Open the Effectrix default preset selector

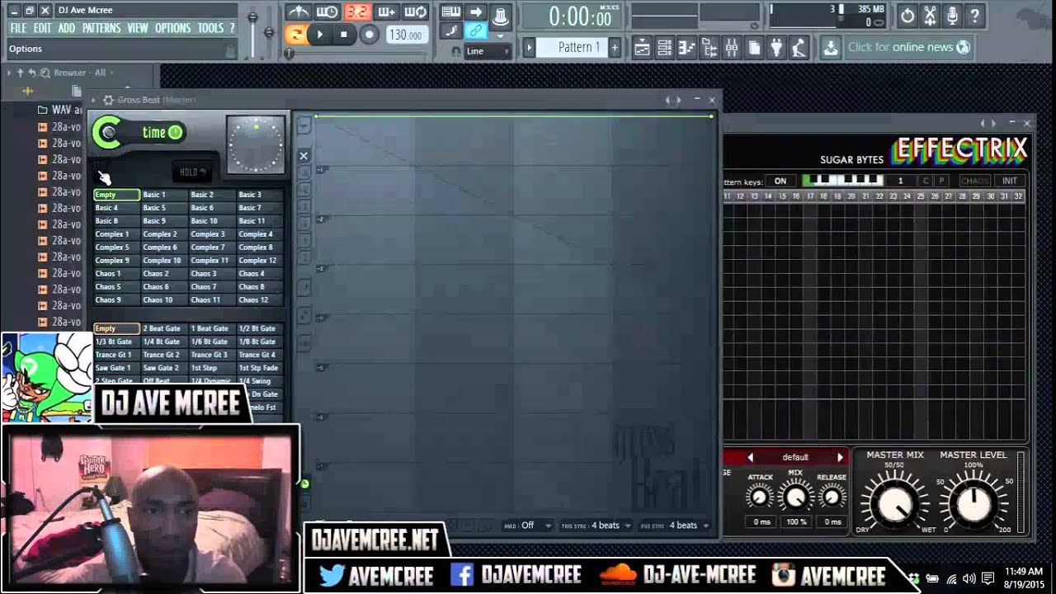795,457
